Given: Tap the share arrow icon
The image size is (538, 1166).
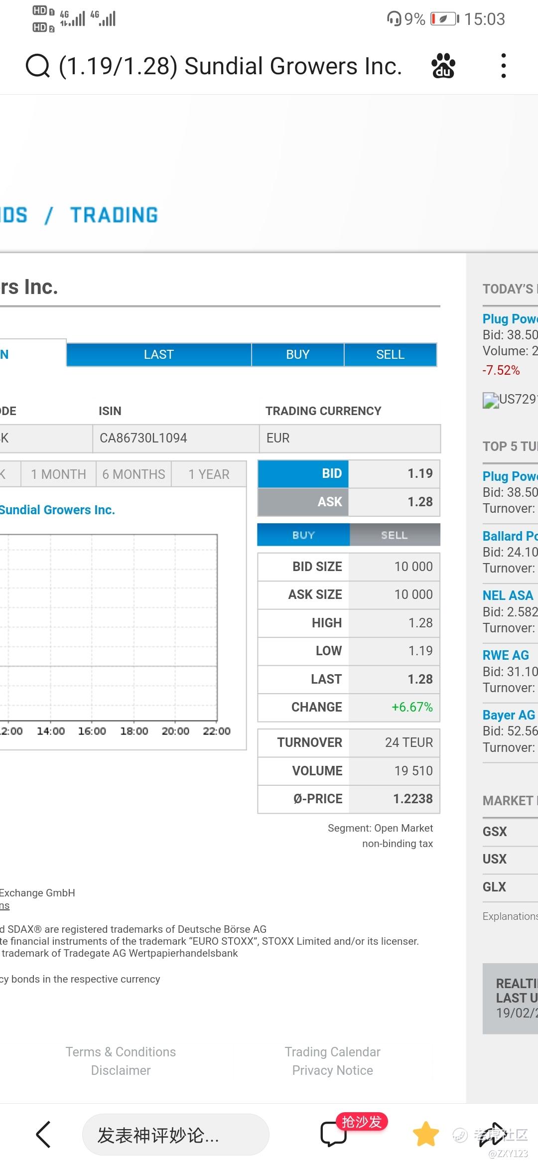Looking at the screenshot, I should (493, 1134).
